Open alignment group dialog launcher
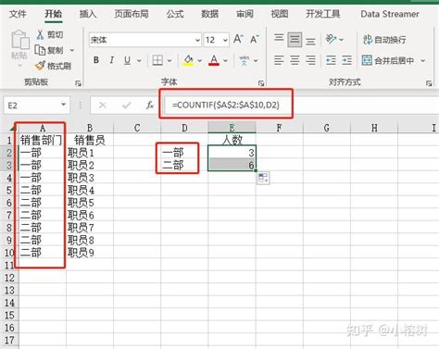439x349 pixels. 429,83
